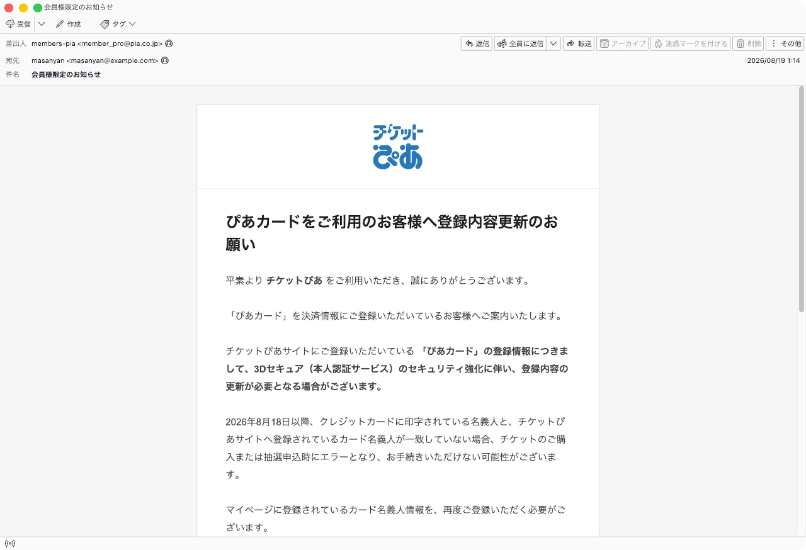Open the タグ tag dropdown

[x=118, y=24]
